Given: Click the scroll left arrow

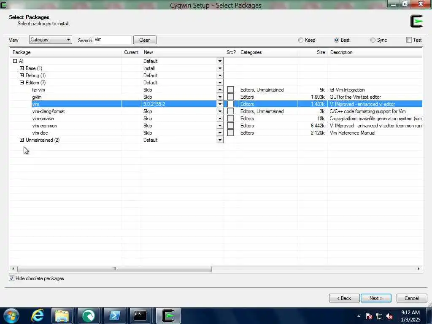Looking at the screenshot, I should (x=13, y=269).
